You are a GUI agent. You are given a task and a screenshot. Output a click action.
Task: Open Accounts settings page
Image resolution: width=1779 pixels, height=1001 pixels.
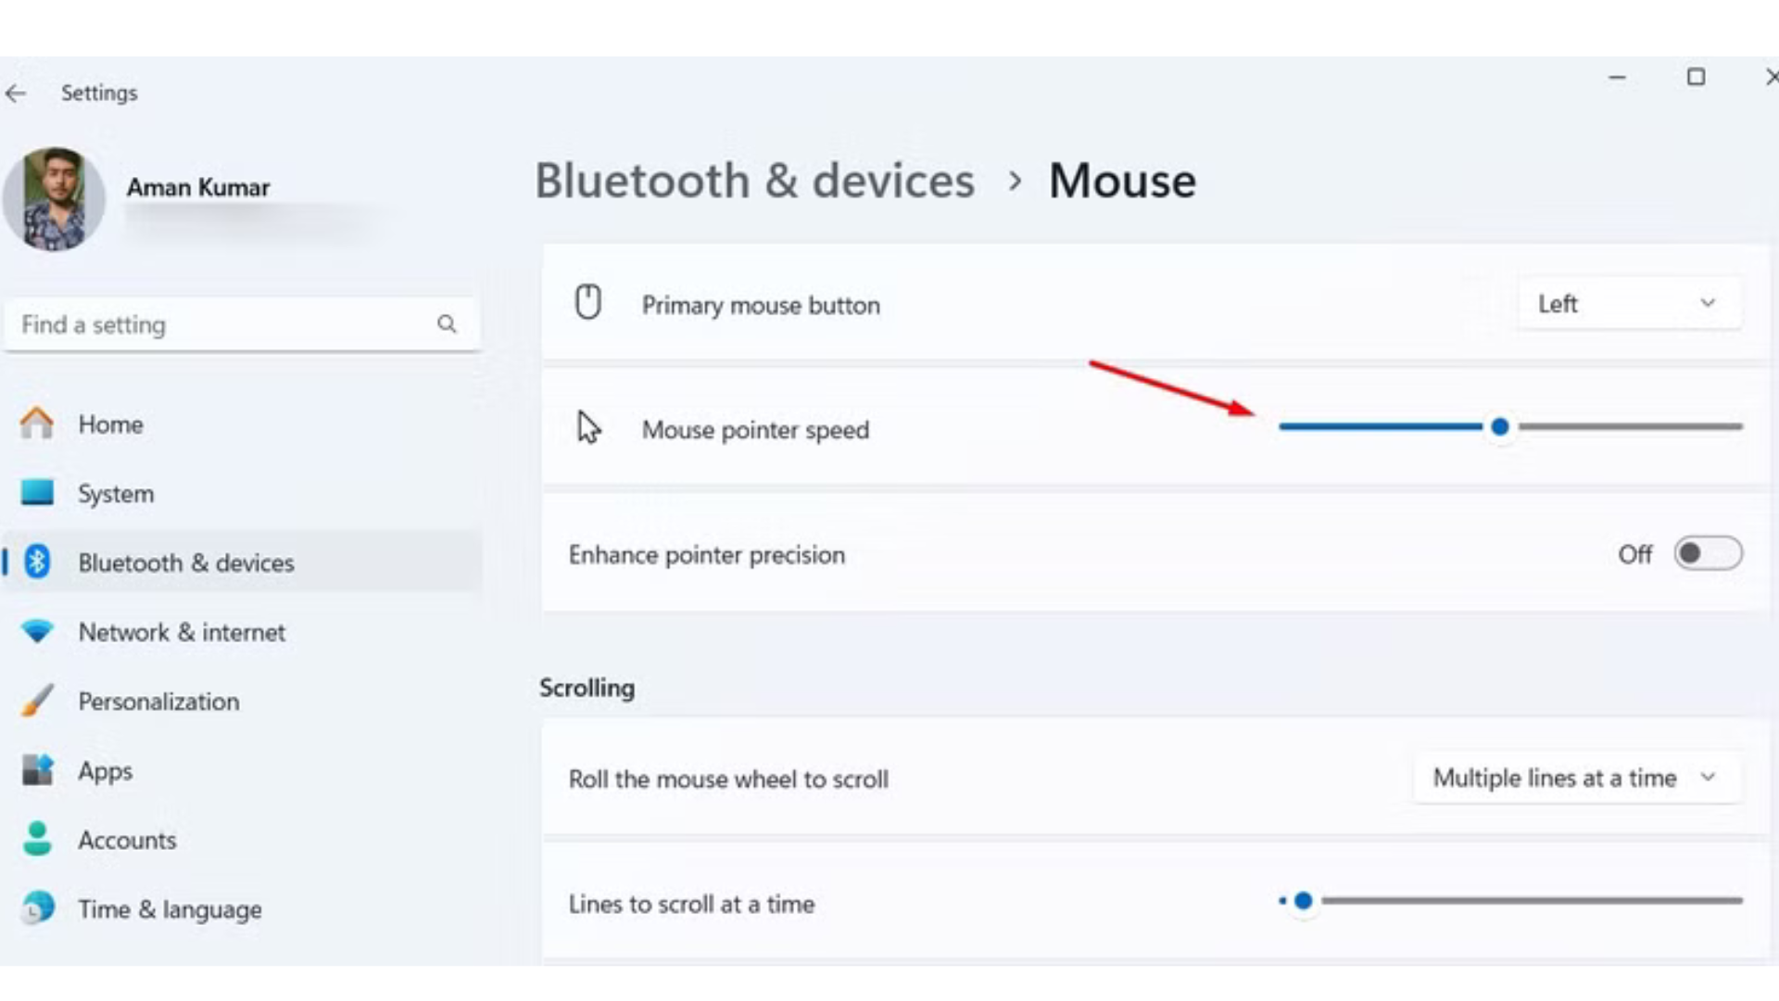tap(127, 840)
